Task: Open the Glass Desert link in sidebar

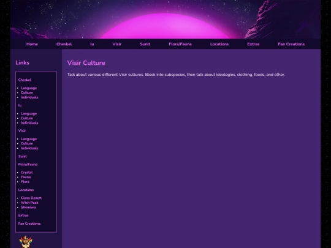Action: (31, 198)
